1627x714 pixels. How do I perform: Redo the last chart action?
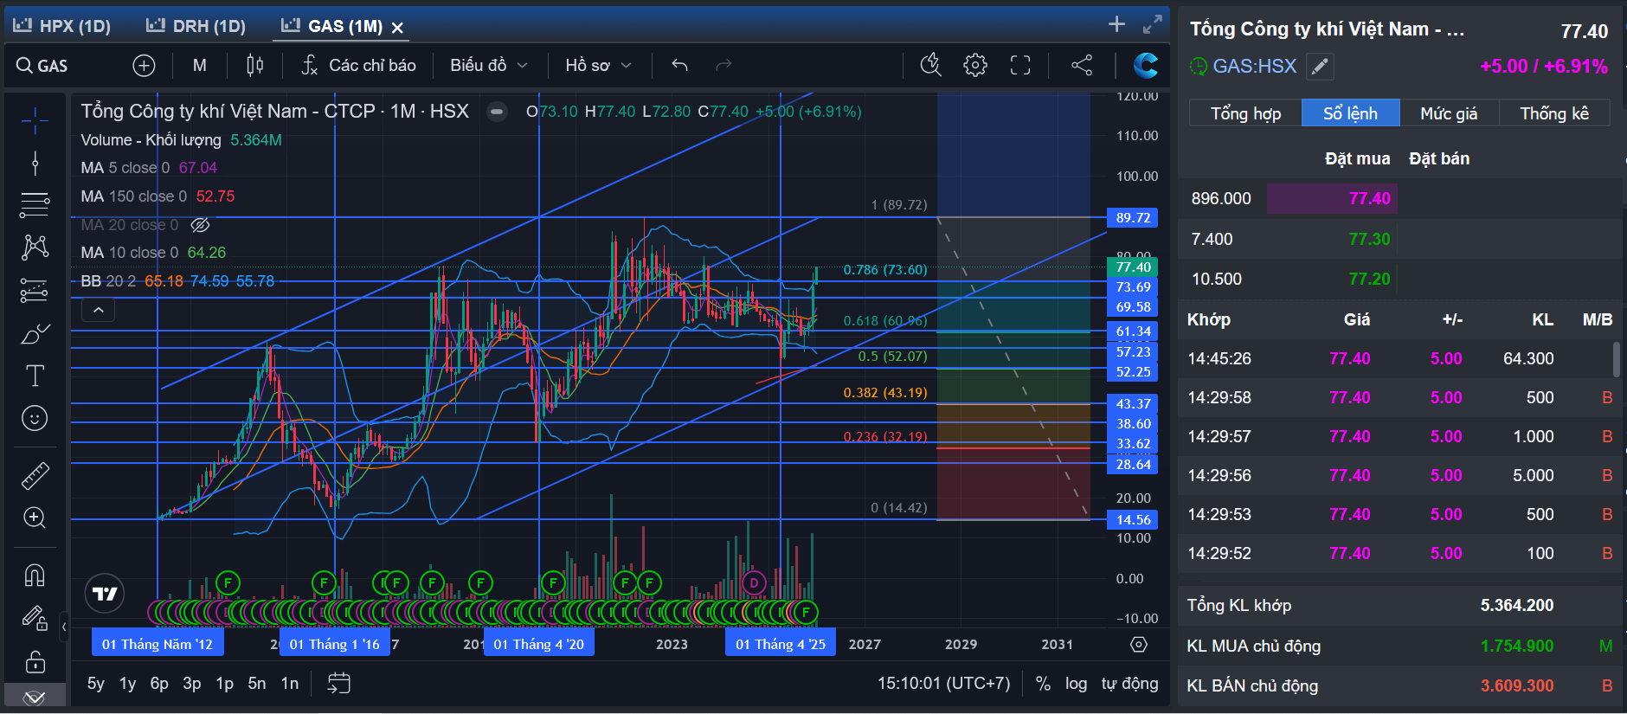point(723,65)
